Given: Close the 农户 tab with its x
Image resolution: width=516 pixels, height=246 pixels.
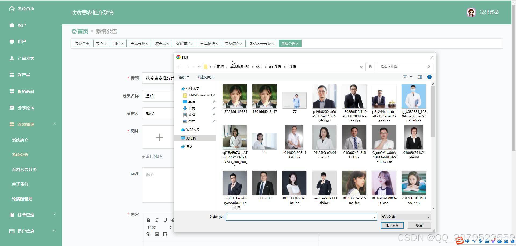Looking at the screenshot, I should click(105, 44).
